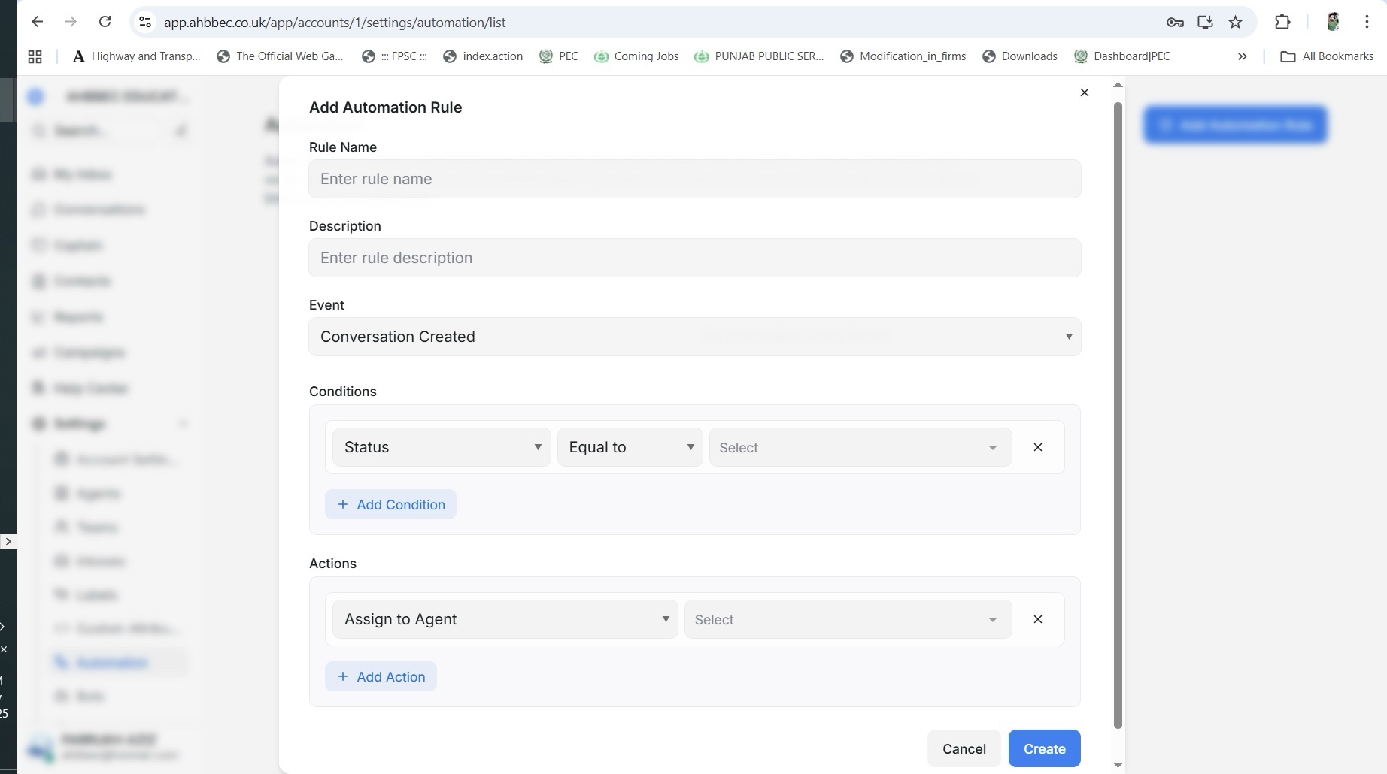Focus the Rule Name input field
The height and width of the screenshot is (774, 1387).
(x=694, y=179)
